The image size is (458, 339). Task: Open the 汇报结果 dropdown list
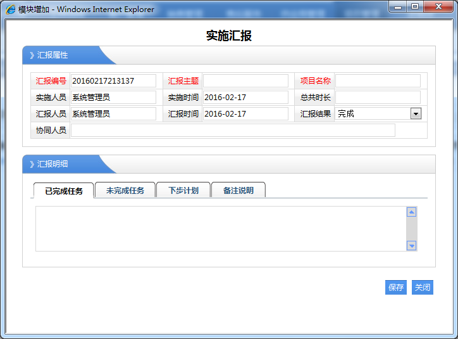(416, 113)
